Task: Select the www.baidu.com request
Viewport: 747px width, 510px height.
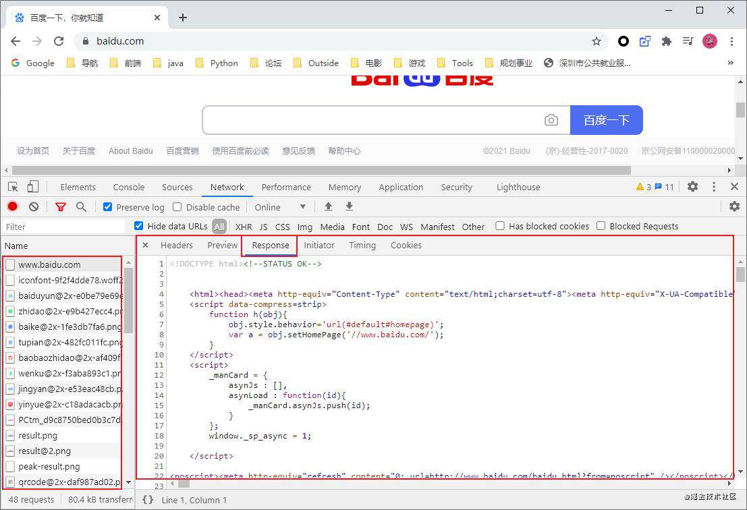Action: (x=62, y=264)
